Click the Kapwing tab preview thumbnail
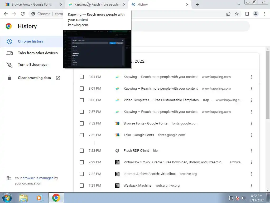Screen dimensions: 270x203 tap(97, 49)
